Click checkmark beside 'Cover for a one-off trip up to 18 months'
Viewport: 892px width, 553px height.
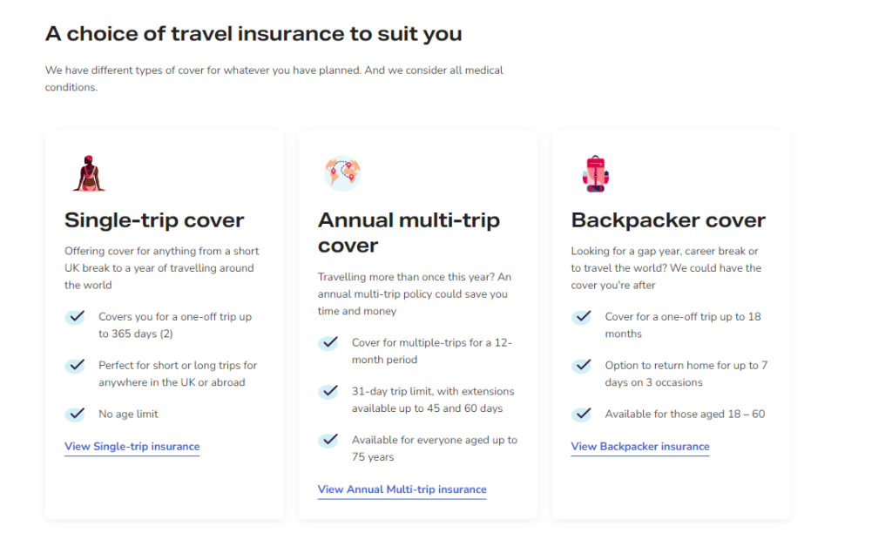pyautogui.click(x=581, y=317)
